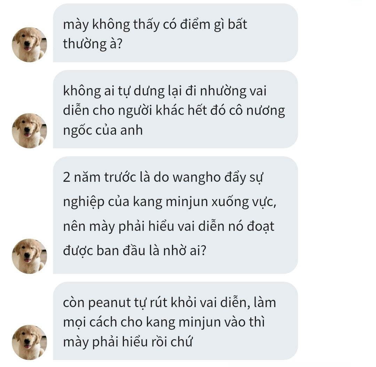Open the avatar next to the 'ngốc của anh' message
This screenshot has height=367, width=376.
coord(29,131)
